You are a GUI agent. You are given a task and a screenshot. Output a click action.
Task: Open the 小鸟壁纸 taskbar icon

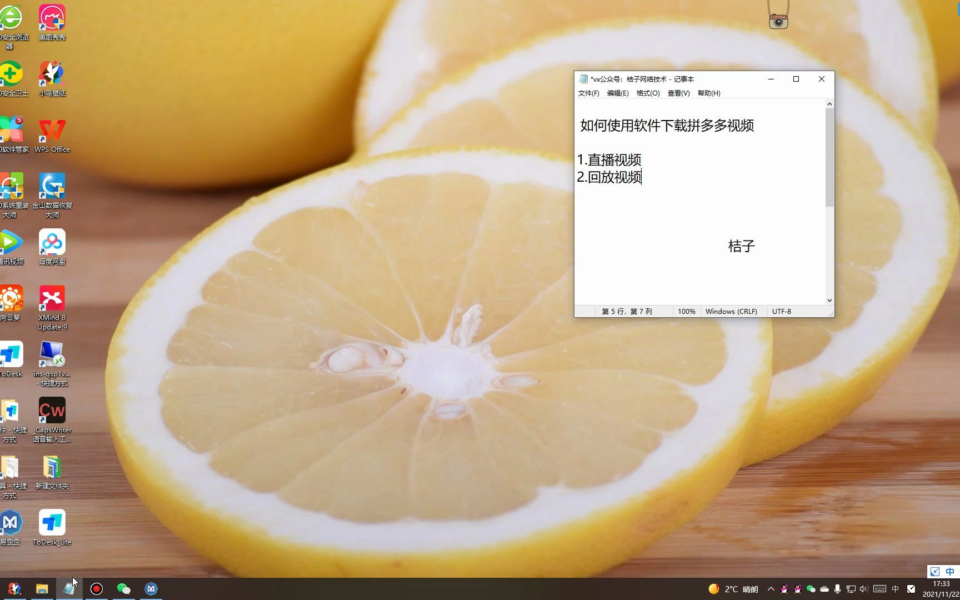(15, 589)
